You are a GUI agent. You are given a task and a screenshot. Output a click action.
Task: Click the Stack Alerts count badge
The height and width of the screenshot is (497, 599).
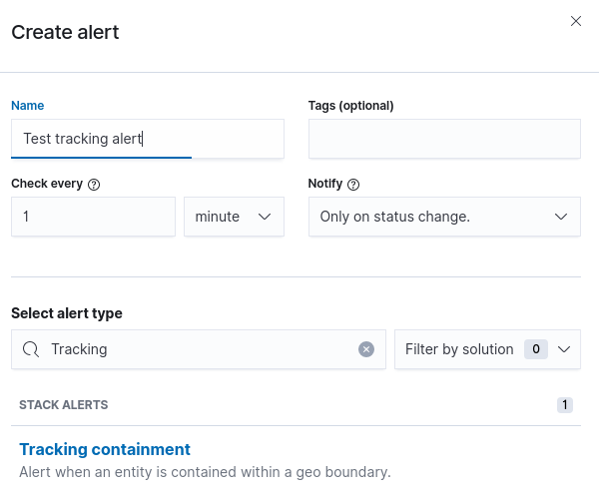point(565,405)
